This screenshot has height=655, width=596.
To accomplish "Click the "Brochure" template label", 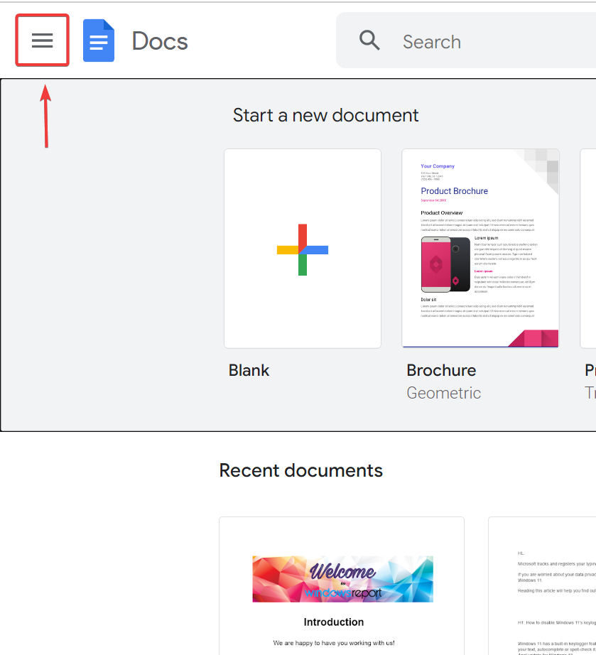I will (x=441, y=371).
